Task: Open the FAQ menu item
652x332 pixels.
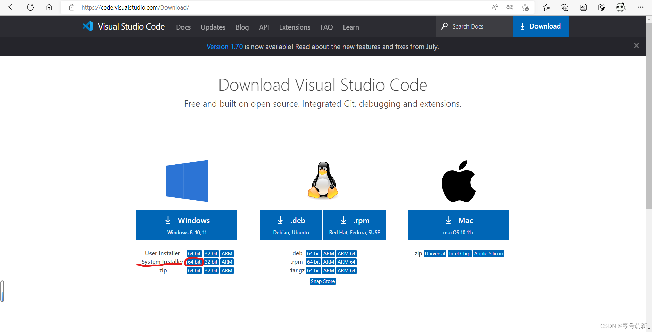Action: [x=327, y=27]
